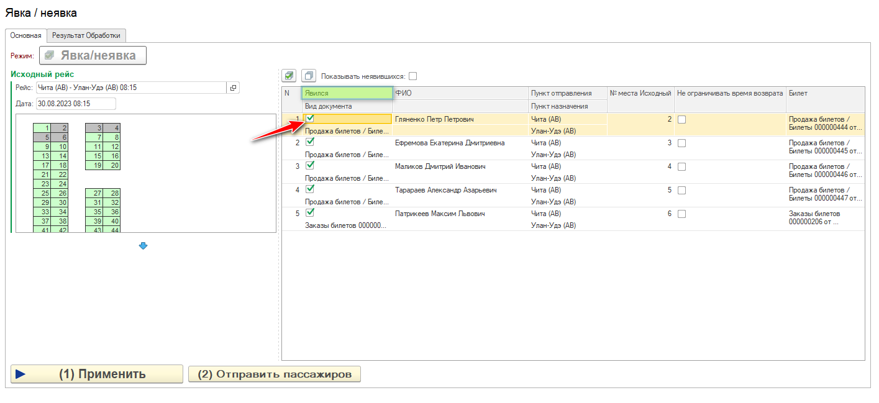Image resolution: width=879 pixels, height=403 pixels.
Task: Tick return-time checkbox for Маликов Дмитрий Иванович
Action: [681, 166]
